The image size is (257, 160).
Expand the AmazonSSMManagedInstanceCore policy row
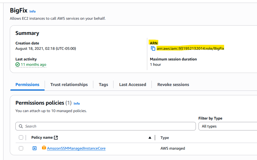click(35, 148)
